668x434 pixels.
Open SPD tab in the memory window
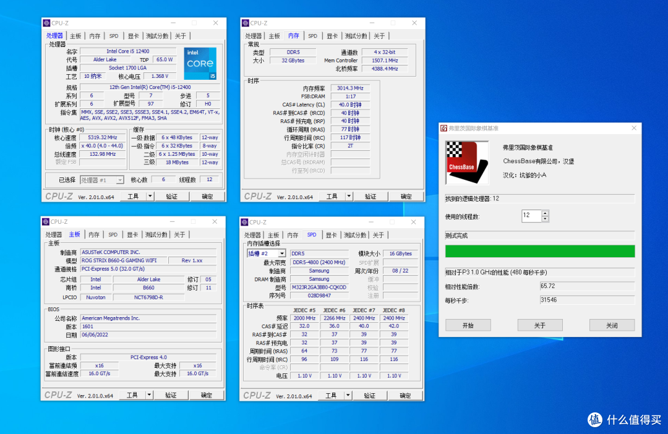[313, 36]
